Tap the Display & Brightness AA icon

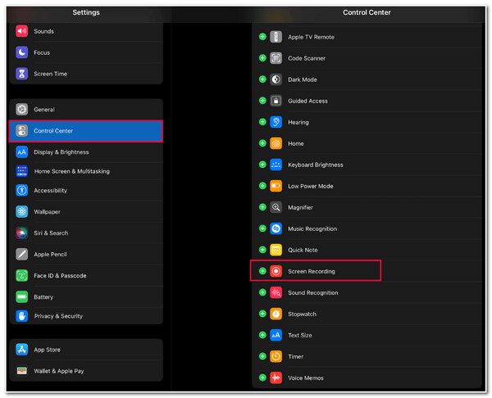tap(21, 152)
